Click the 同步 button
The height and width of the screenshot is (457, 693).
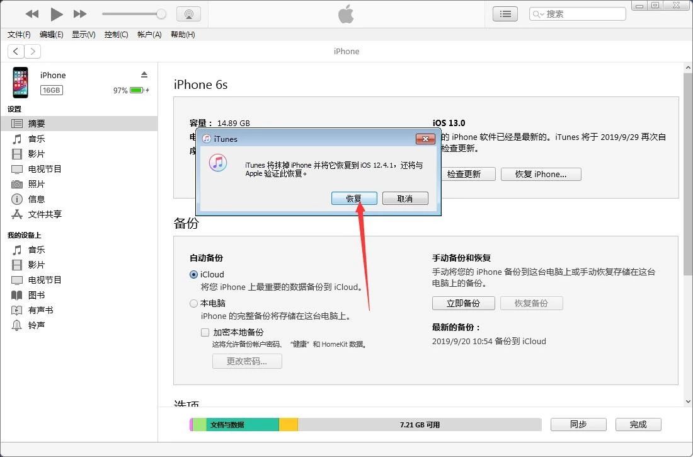tap(578, 425)
